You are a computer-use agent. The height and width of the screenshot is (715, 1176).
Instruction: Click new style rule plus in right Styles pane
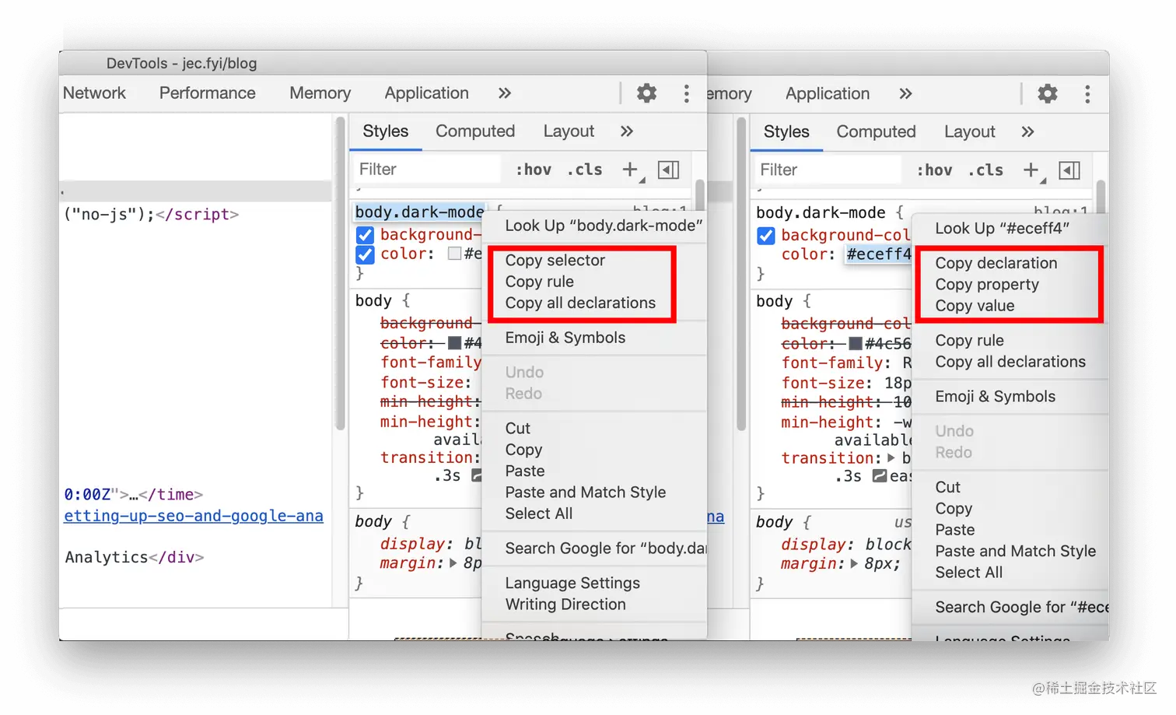[1032, 170]
